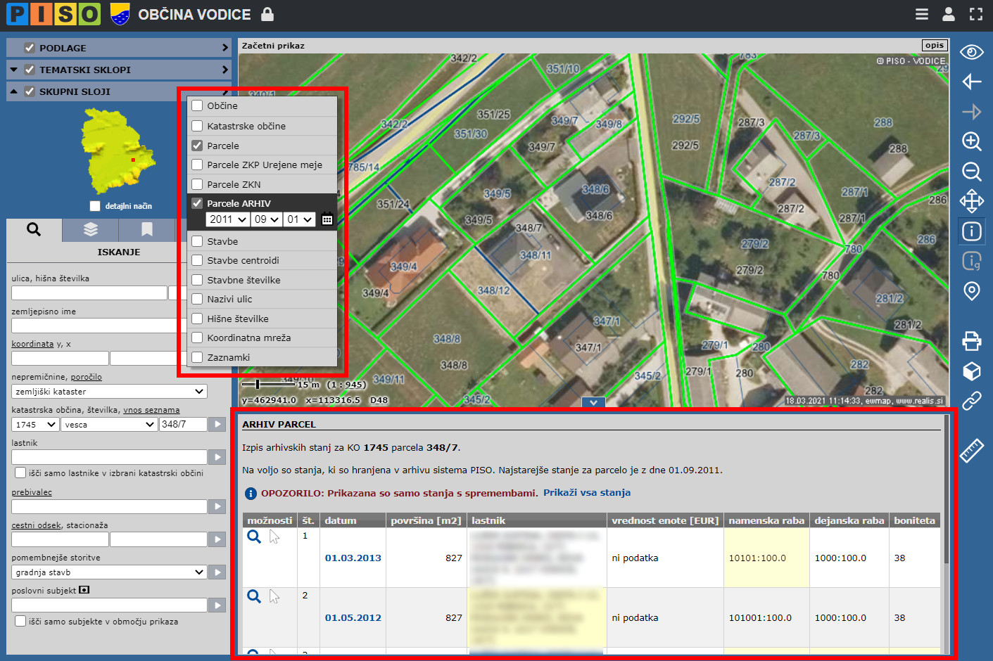Toggle the SKUPNI SLOJI checkbox
This screenshot has width=993, height=661.
(x=30, y=91)
